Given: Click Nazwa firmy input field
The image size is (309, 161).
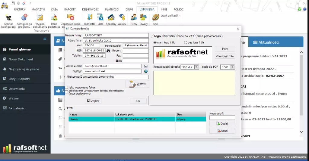Looking at the screenshot, I should [116, 36].
